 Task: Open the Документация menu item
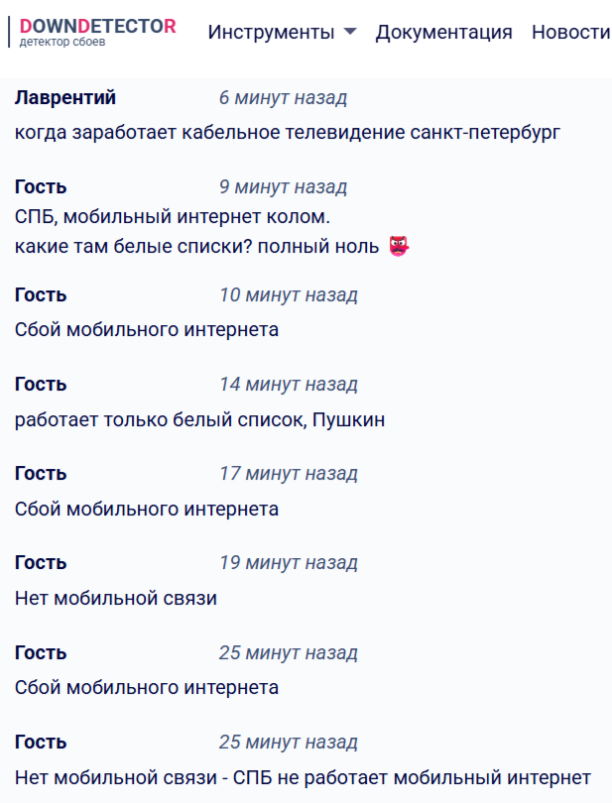(x=443, y=32)
